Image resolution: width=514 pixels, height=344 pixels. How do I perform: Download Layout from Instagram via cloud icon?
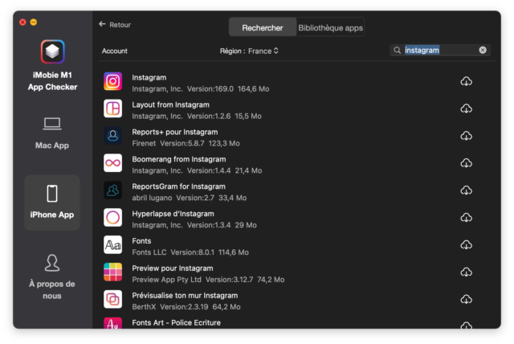coord(466,109)
